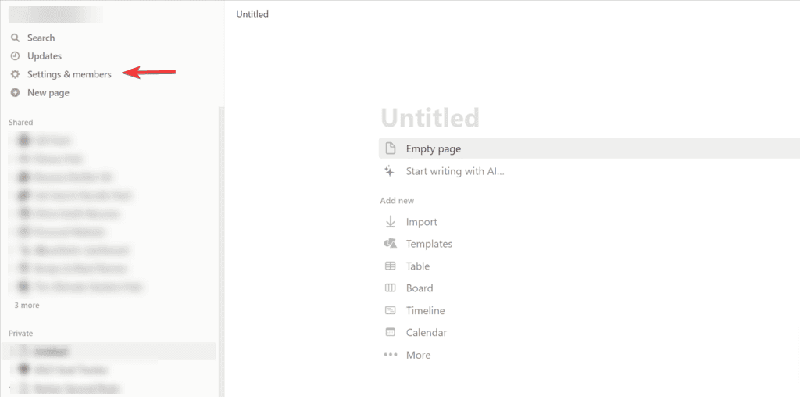Select the Empty page option

434,148
